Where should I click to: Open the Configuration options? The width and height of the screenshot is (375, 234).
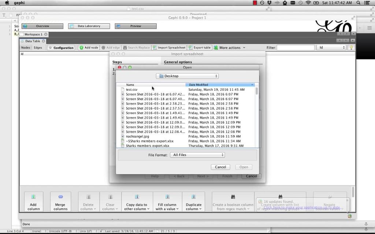(61, 48)
